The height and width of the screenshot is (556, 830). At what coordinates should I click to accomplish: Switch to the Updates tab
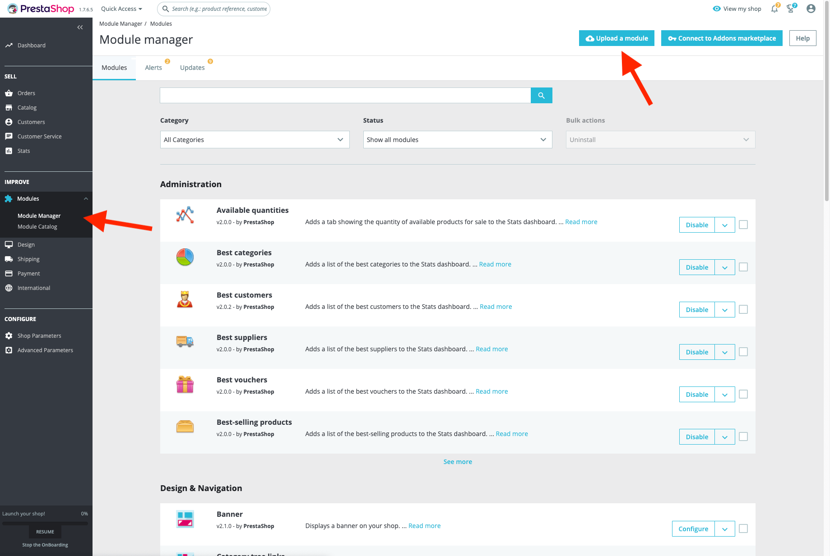(x=192, y=68)
